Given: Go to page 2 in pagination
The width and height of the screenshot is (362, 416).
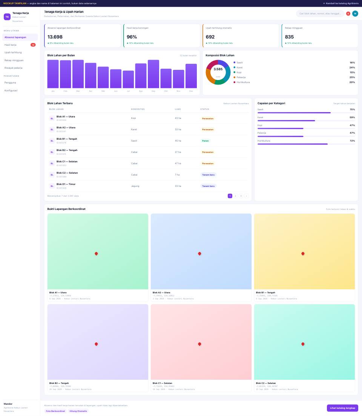Looking at the screenshot, I should tap(235, 196).
